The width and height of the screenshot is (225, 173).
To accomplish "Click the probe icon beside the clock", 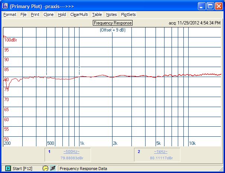I will (x=53, y=169).
